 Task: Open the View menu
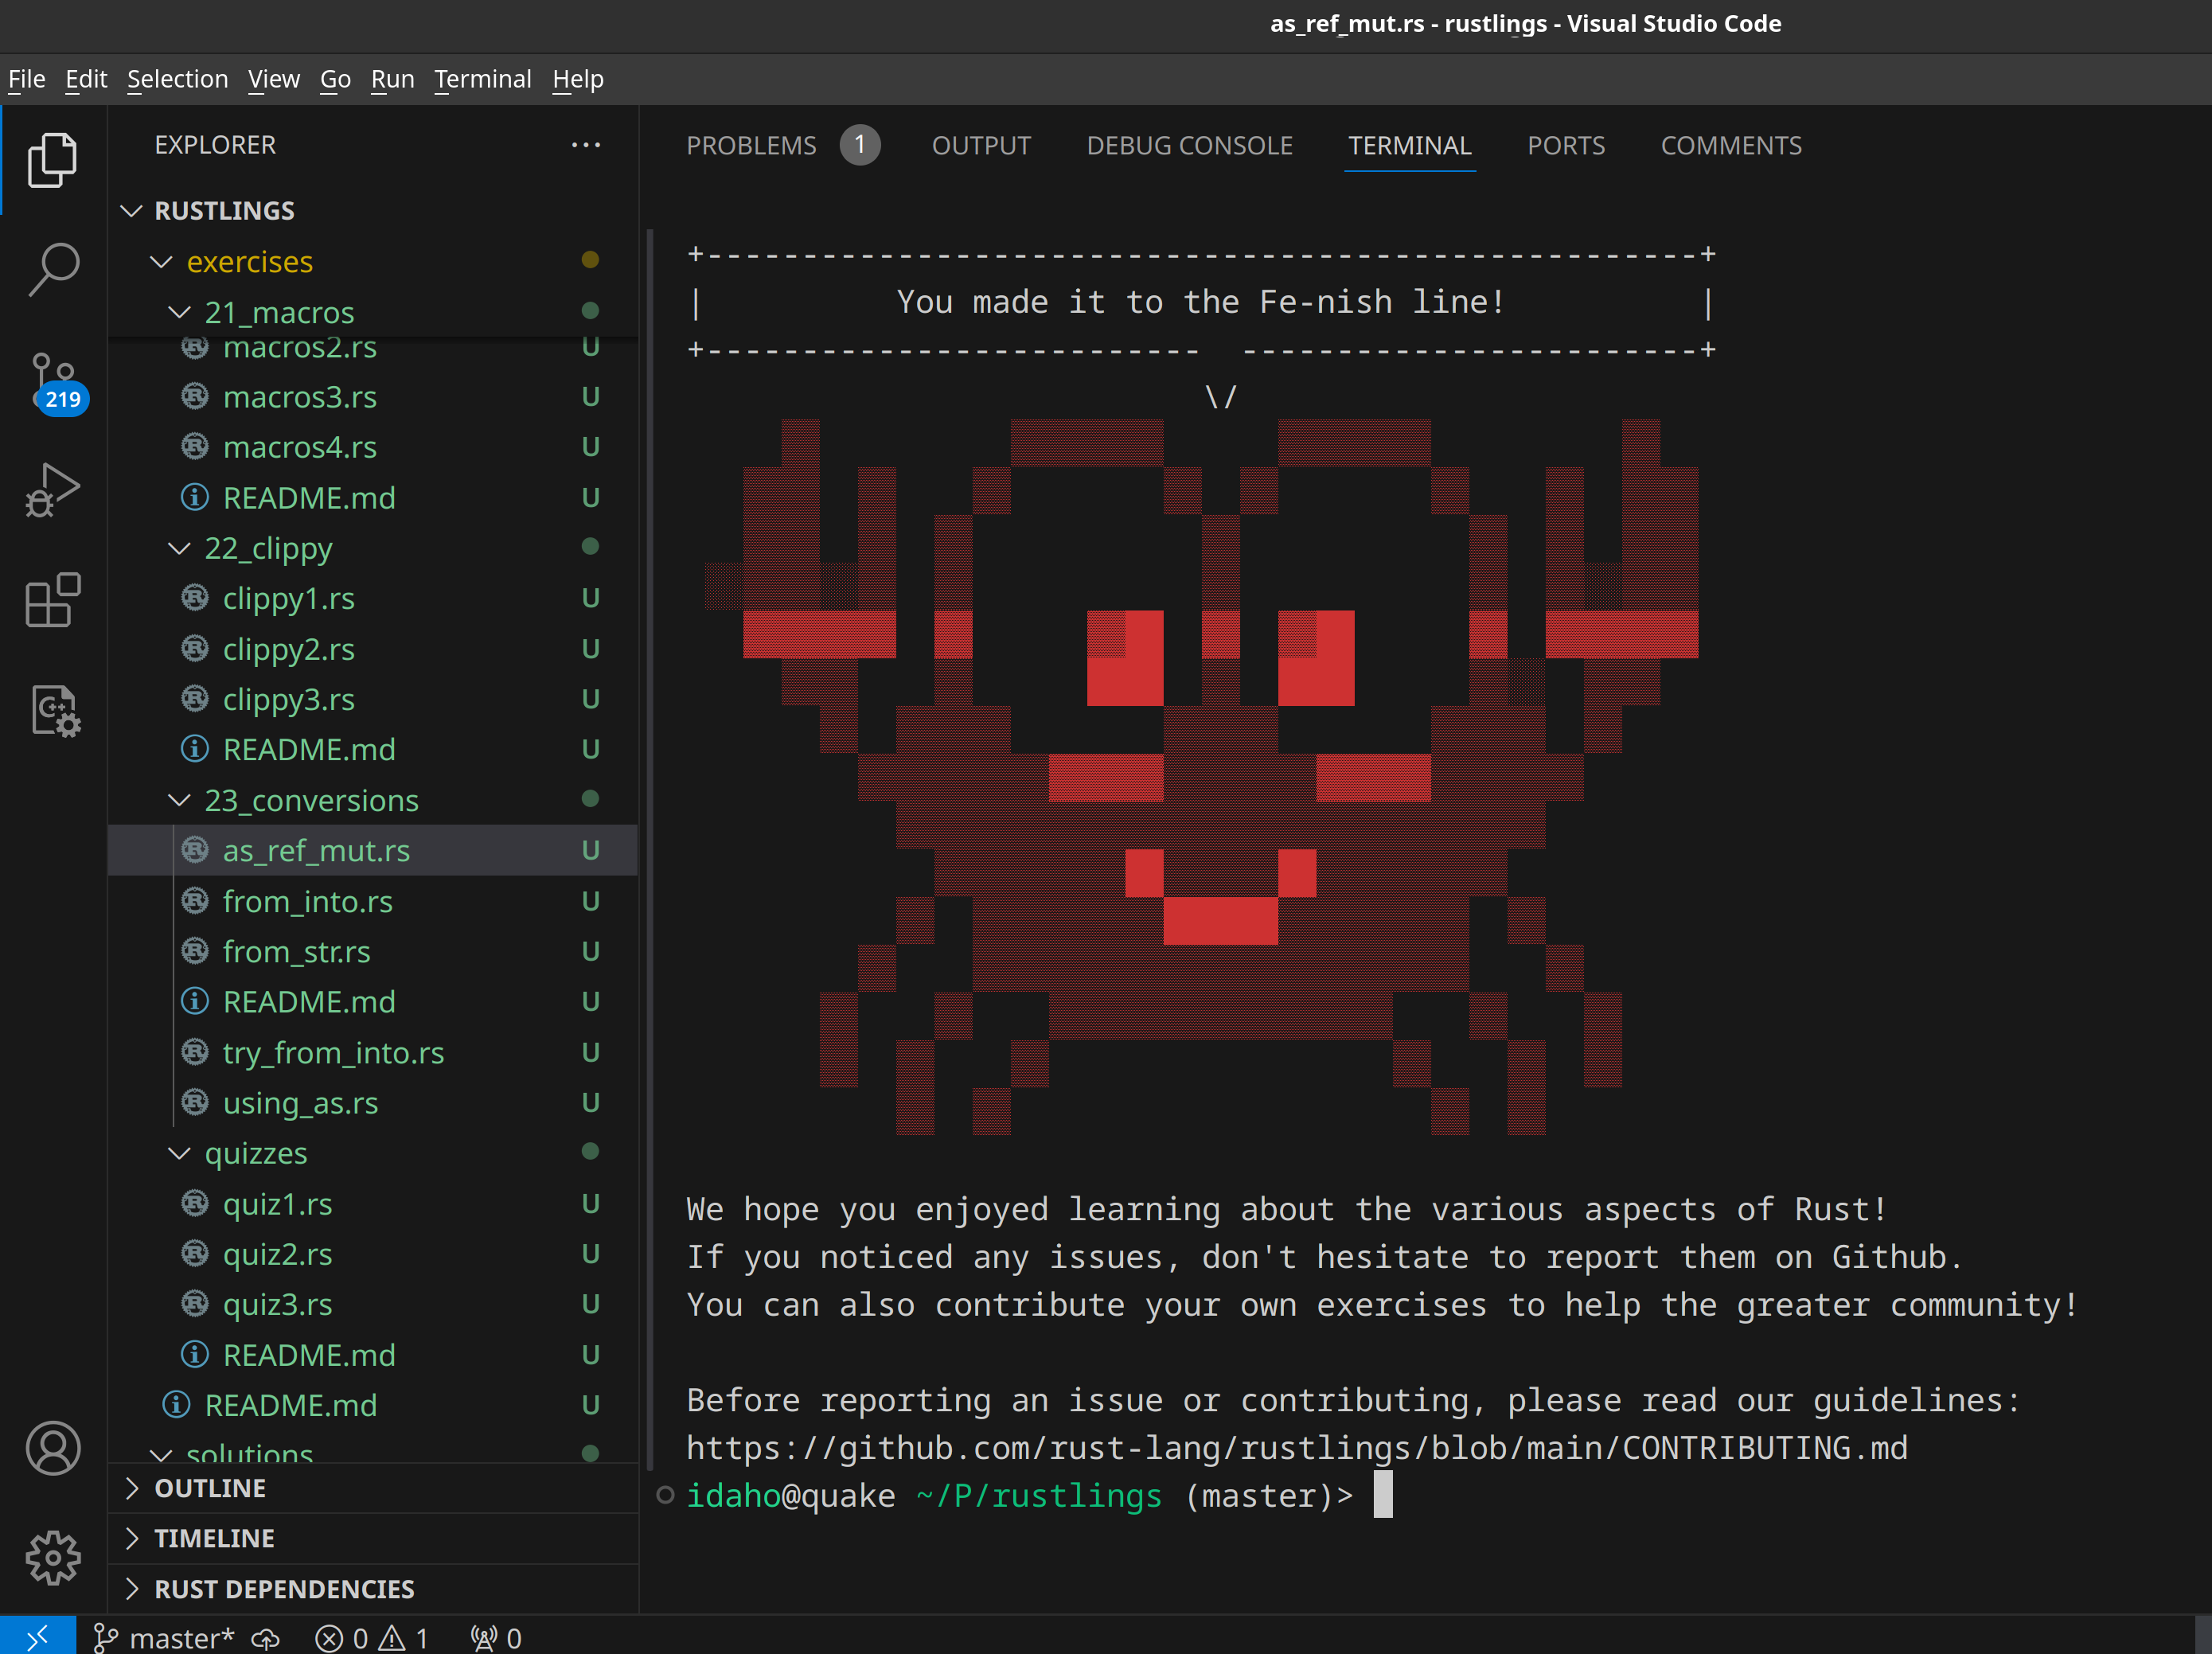click(x=274, y=79)
